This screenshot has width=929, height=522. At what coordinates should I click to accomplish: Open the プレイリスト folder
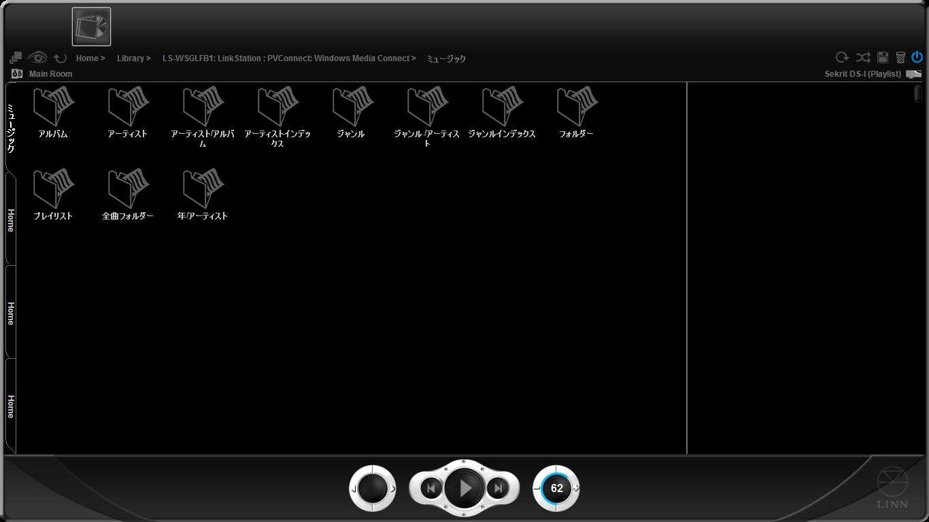point(53,194)
